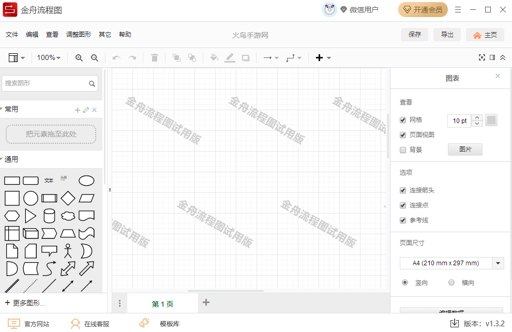Select the diamond shape
This screenshot has height=332, width=512.
coord(68,198)
